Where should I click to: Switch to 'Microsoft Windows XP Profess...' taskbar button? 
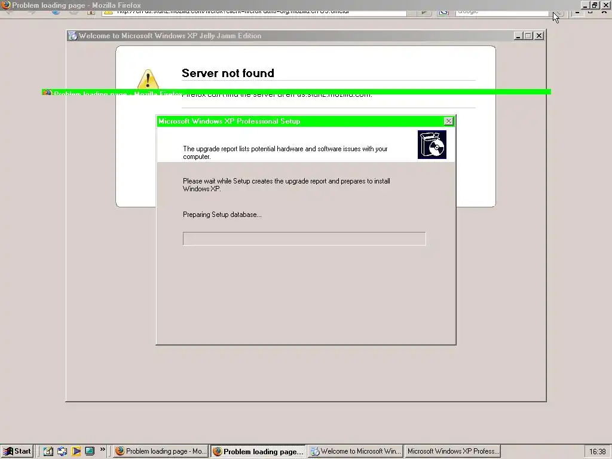tap(453, 451)
